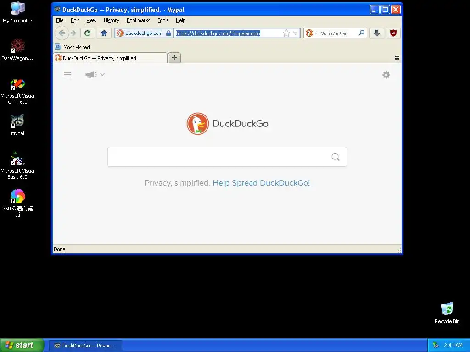This screenshot has width=470, height=352.
Task: Minimize the Mypal browser window
Action: point(375,10)
